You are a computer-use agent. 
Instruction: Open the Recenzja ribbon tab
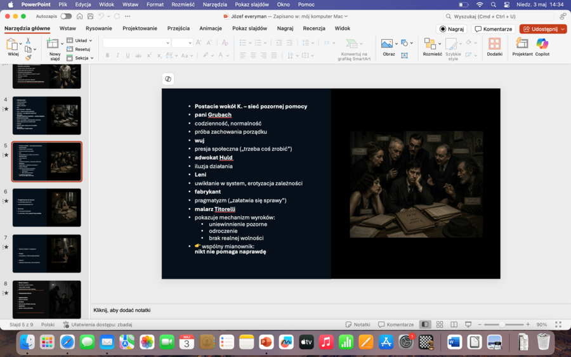pyautogui.click(x=314, y=29)
